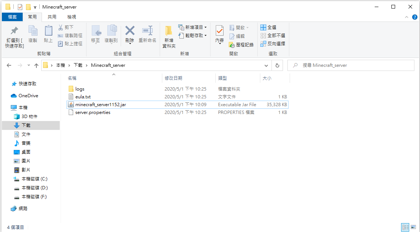Open 快速存取 in navigation pane
Image resolution: width=420 pixels, height=232 pixels.
(x=27, y=84)
